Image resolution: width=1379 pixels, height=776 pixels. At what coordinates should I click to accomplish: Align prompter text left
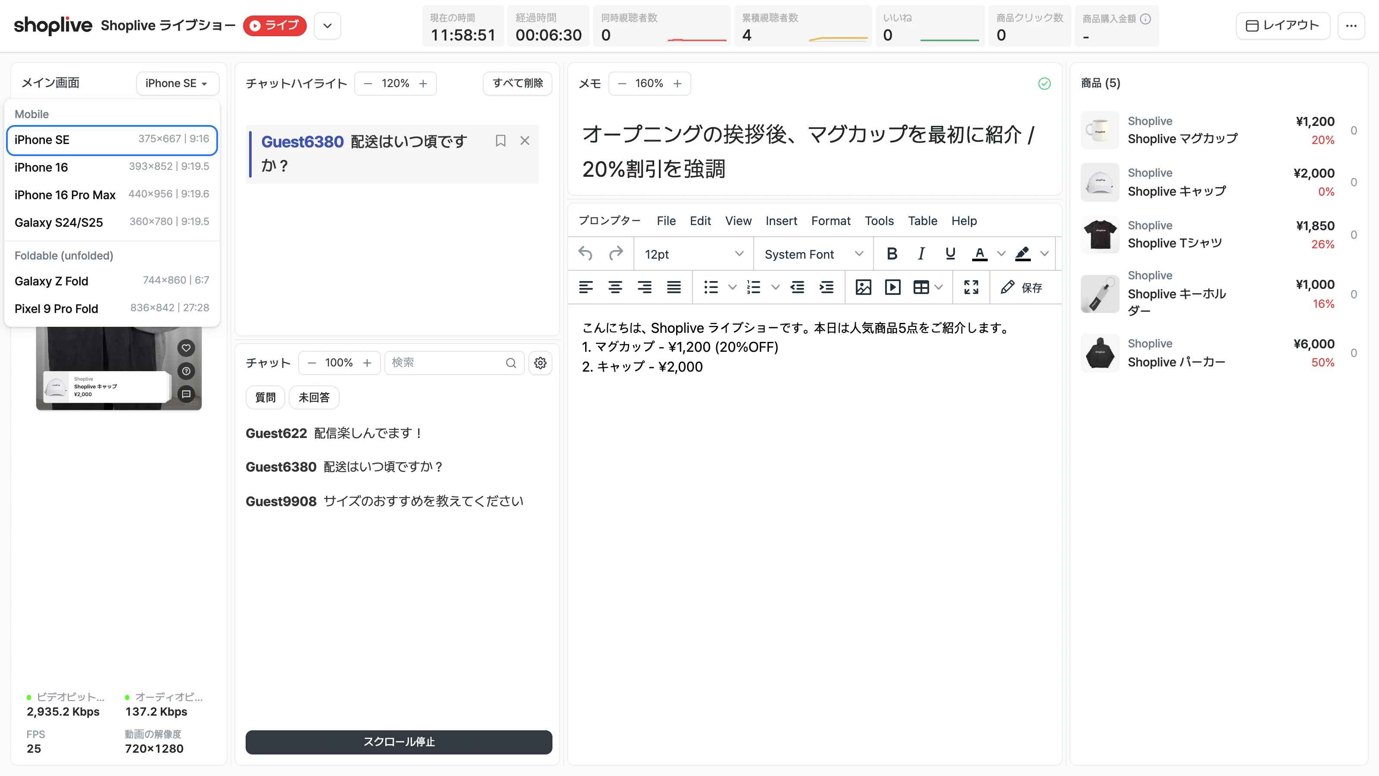(586, 288)
